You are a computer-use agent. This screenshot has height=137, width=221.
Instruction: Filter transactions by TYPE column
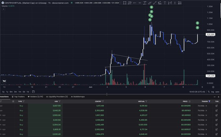(x=23, y=101)
